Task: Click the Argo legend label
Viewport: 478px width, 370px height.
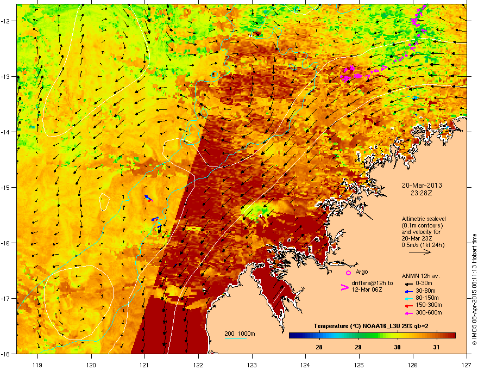Action: [362, 272]
